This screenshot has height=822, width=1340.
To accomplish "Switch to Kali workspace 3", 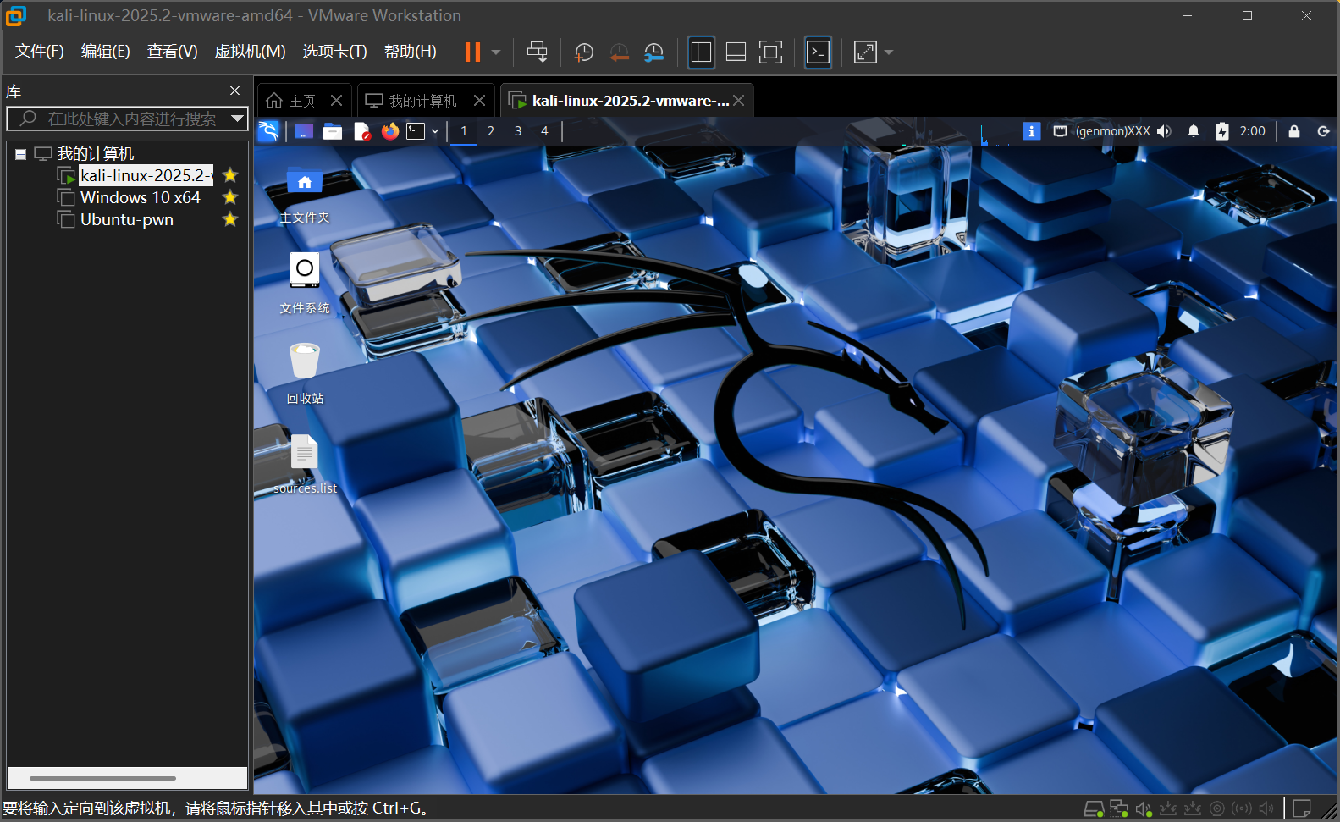I will pyautogui.click(x=518, y=131).
